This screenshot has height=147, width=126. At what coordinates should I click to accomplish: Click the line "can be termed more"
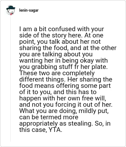point(49,117)
